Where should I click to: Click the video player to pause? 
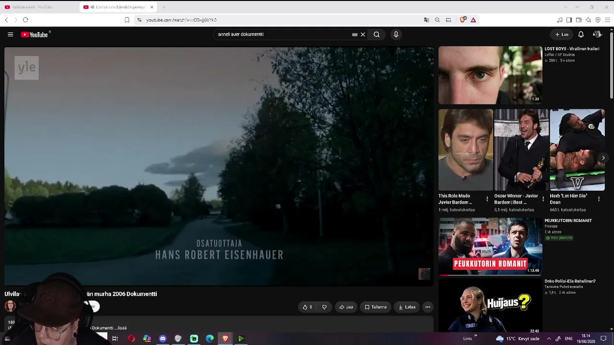[x=219, y=166]
